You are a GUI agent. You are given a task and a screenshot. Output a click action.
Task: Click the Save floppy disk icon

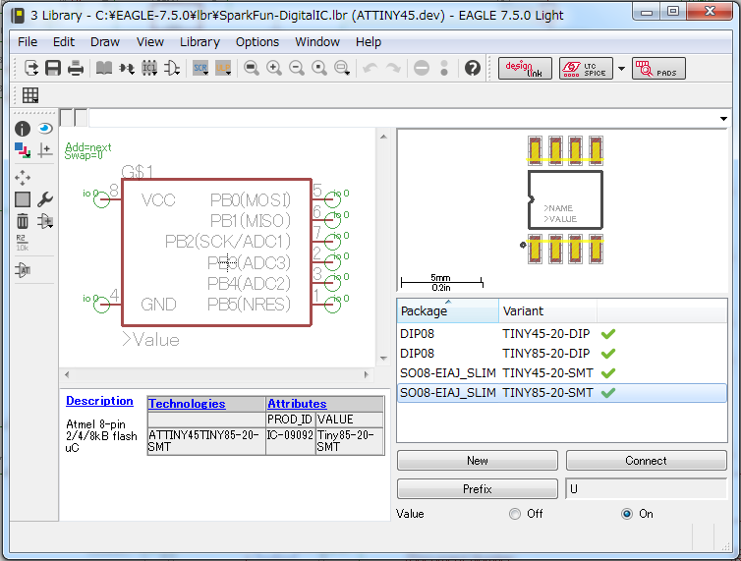(x=53, y=68)
